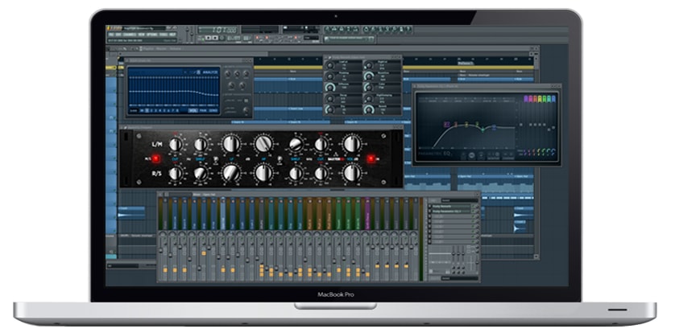
Task: Select the blue band node on EQ curve
Action: [495, 127]
